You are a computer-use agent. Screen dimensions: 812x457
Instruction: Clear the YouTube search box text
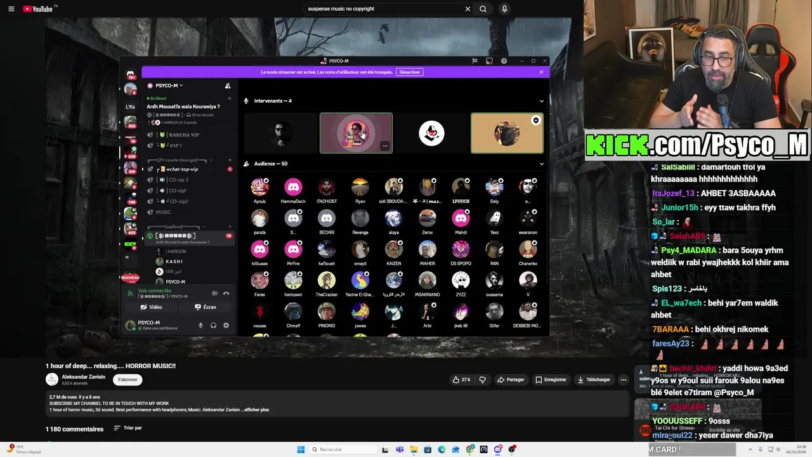pos(468,9)
